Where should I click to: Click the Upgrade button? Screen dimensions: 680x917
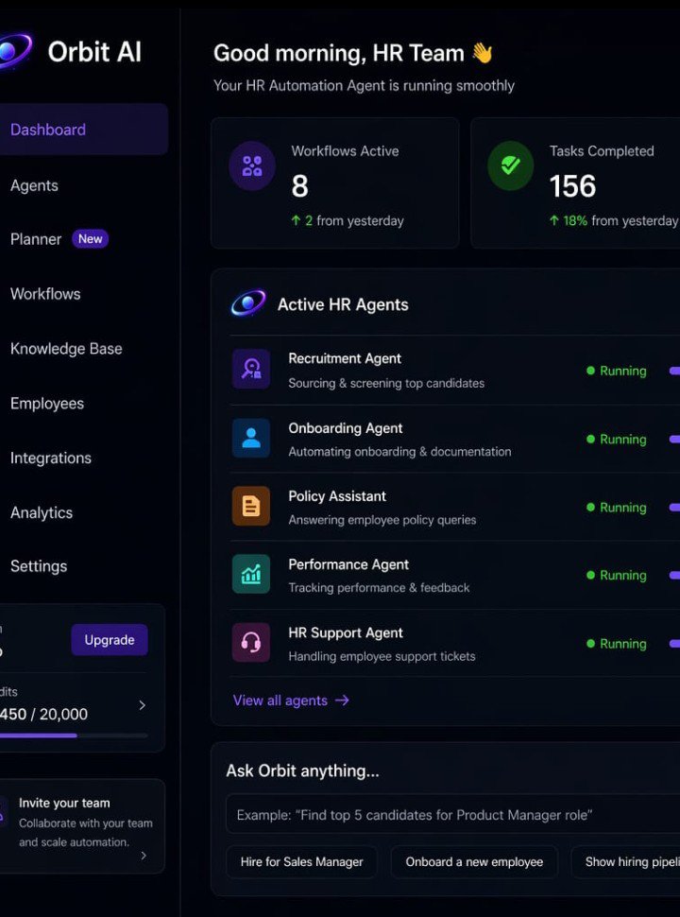[x=110, y=640]
